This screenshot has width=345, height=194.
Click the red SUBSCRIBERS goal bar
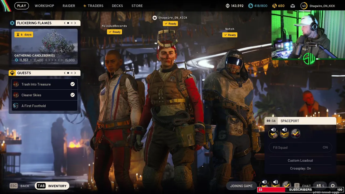click(x=301, y=190)
